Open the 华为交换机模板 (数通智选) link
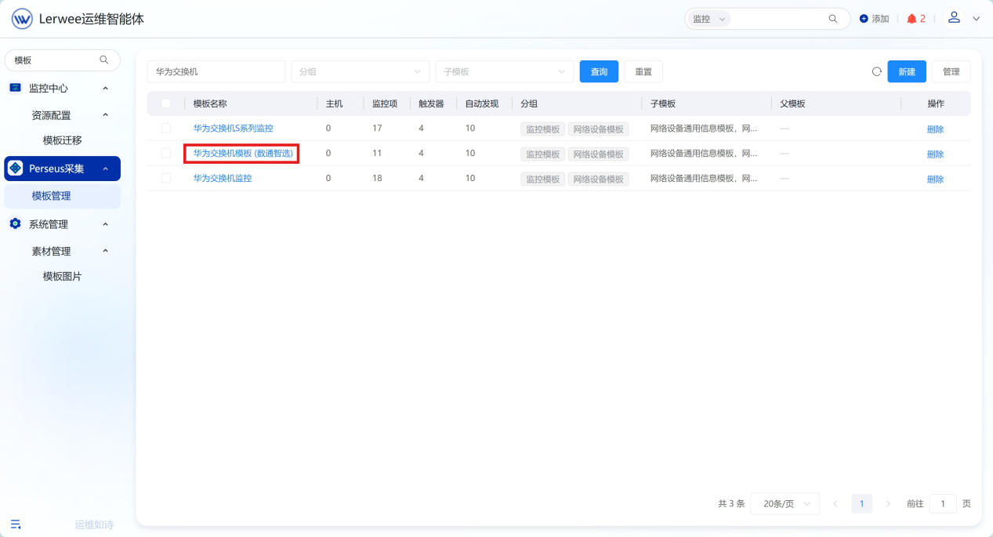Screen dimensions: 993x537 click(x=243, y=154)
